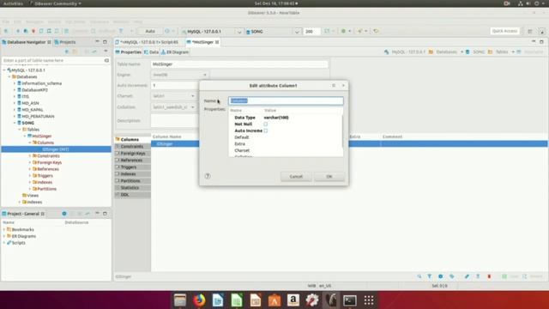Expand the Partitions folder in tree

pyautogui.click(x=30, y=189)
